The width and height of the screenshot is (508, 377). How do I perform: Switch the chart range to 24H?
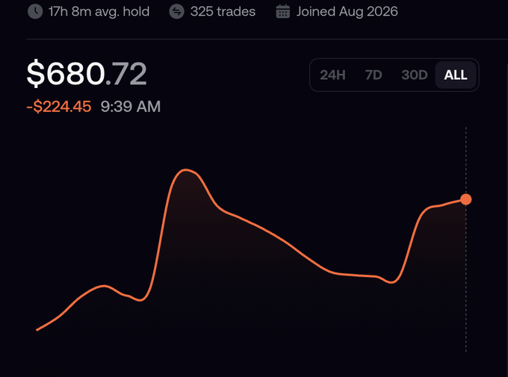tap(332, 75)
